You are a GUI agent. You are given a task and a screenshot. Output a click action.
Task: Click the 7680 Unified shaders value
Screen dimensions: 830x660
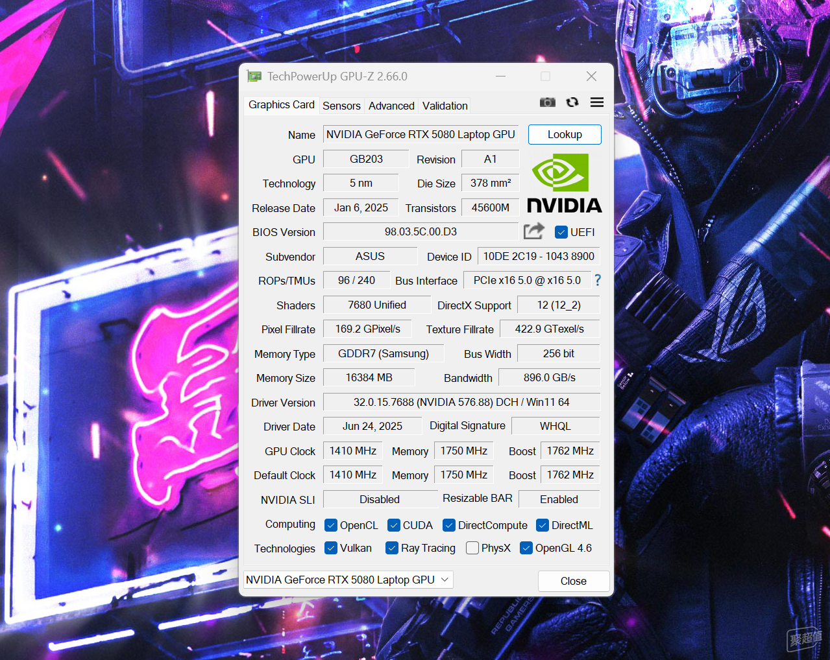[x=377, y=305]
